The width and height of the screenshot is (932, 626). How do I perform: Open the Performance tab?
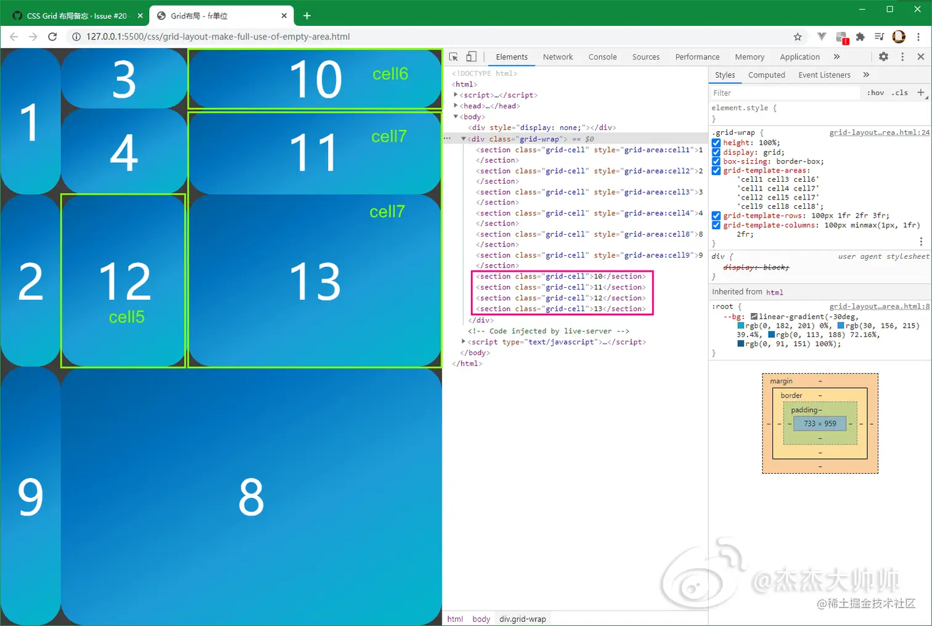coord(697,57)
